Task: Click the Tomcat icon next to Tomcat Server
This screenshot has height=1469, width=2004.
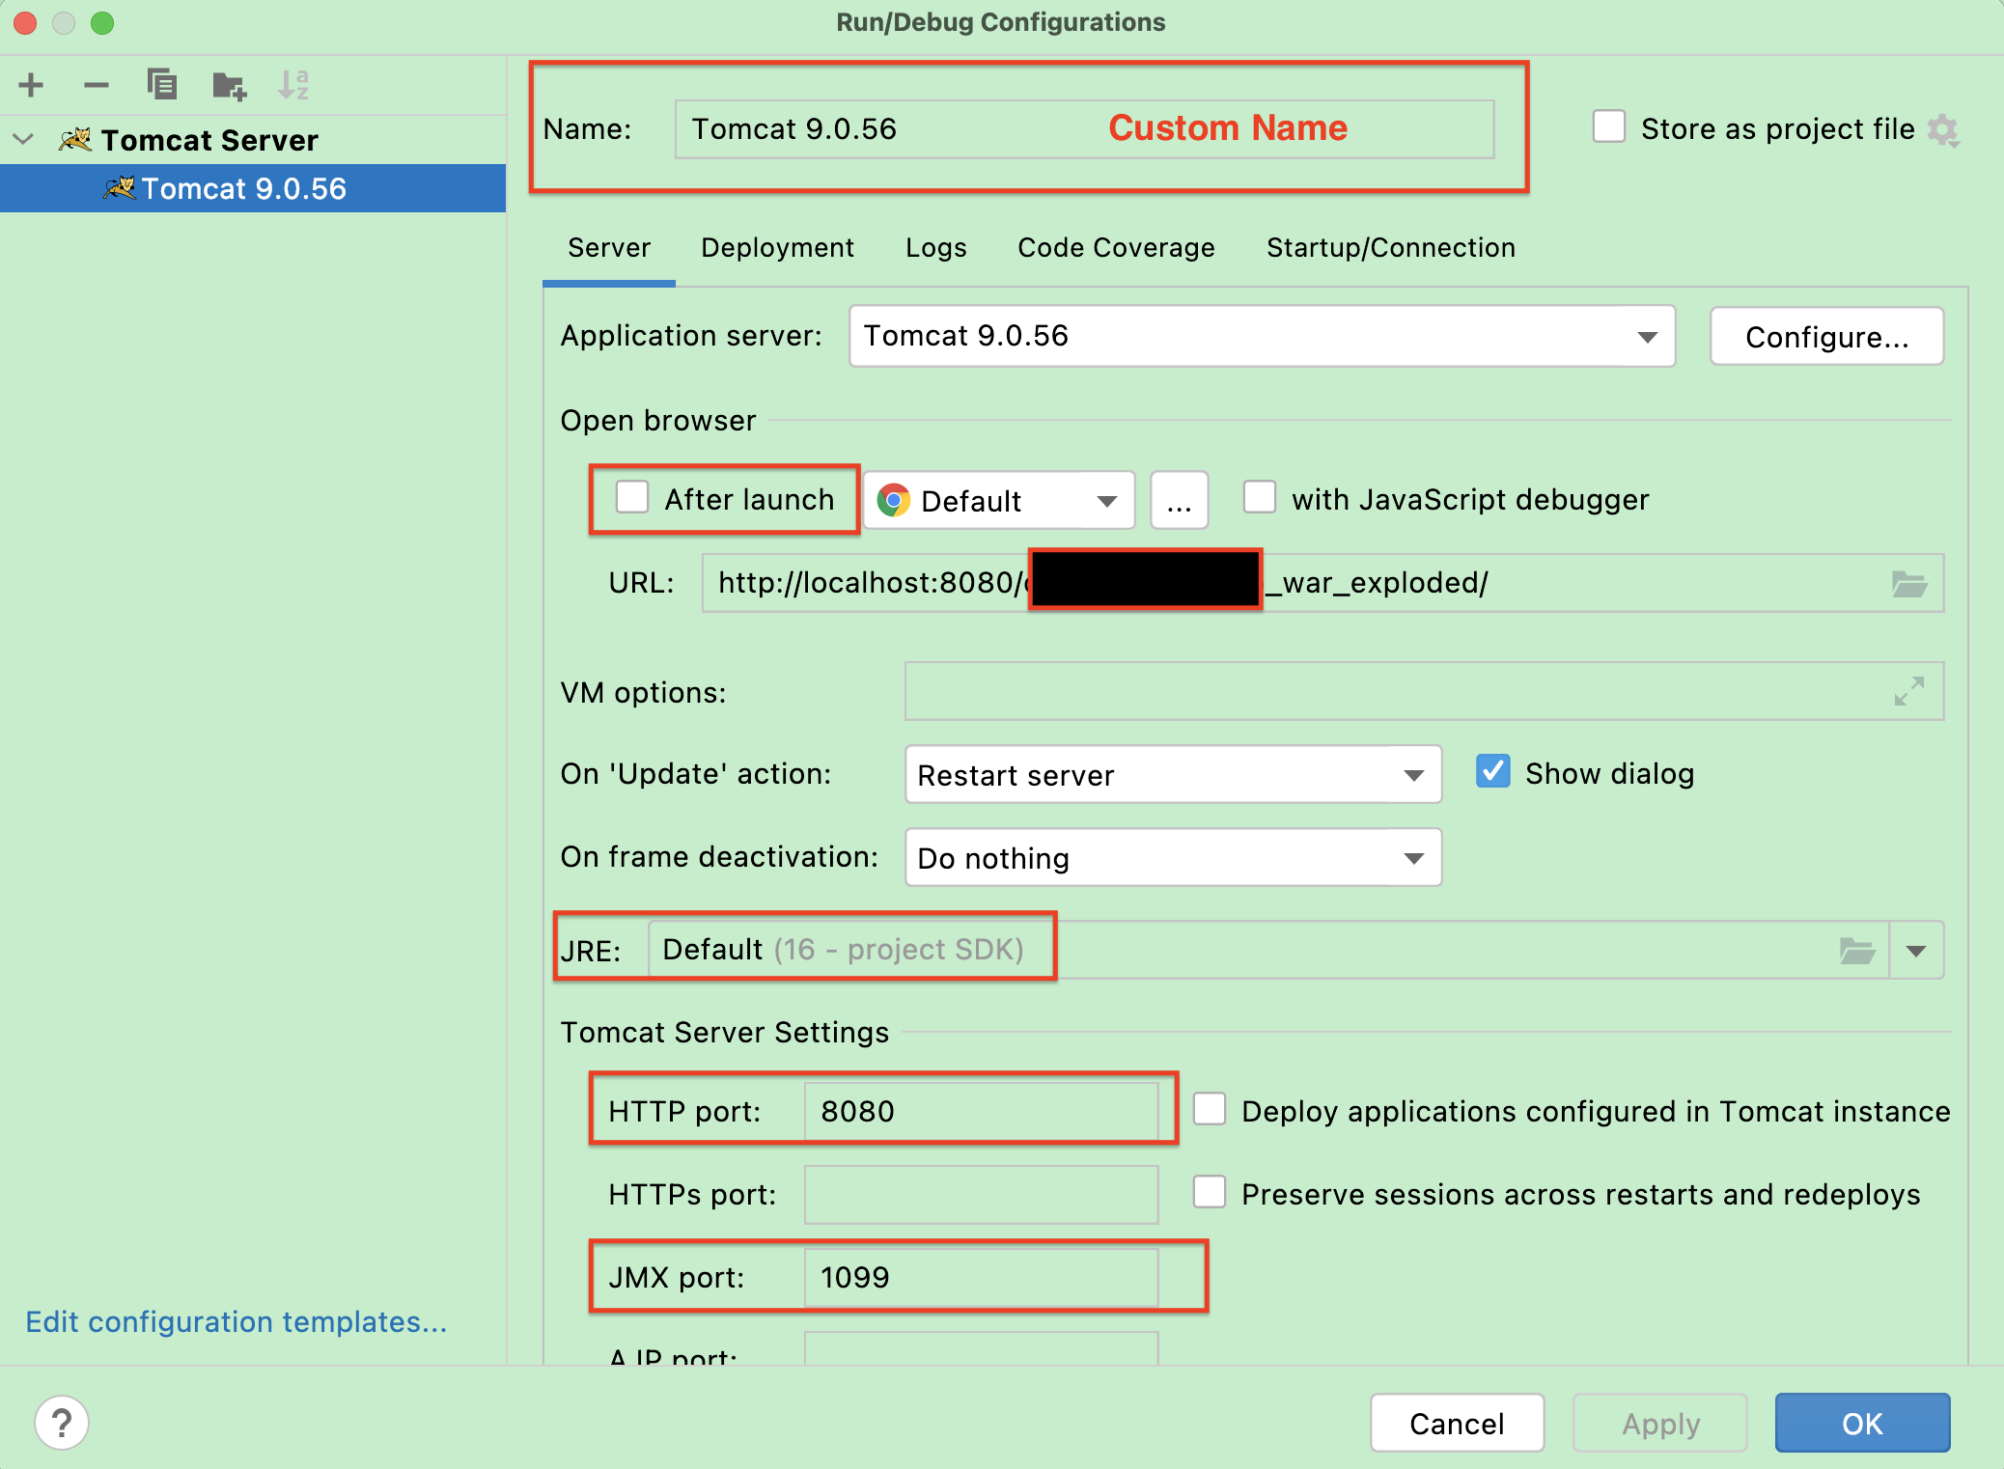Action: pyautogui.click(x=75, y=140)
